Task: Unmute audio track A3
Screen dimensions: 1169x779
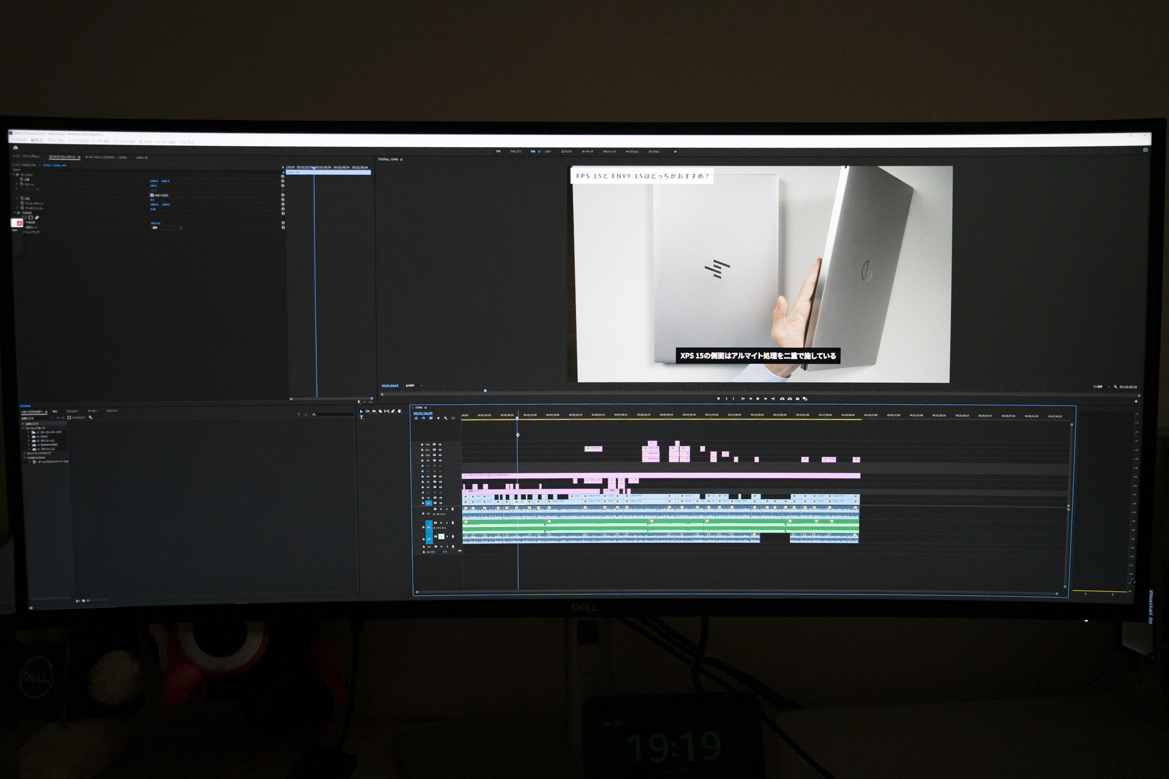Action: point(441,537)
